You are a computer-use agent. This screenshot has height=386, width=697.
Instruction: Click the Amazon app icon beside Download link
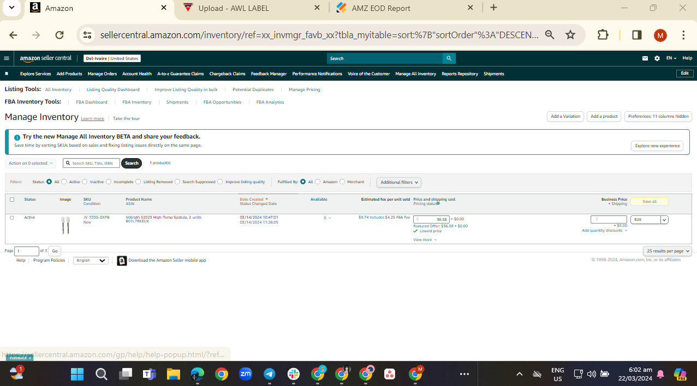tap(122, 261)
